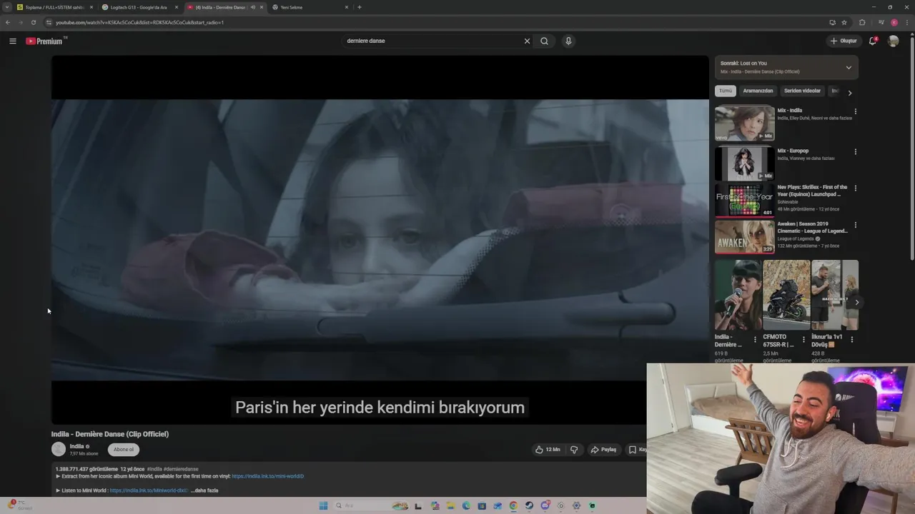Image resolution: width=915 pixels, height=514 pixels.
Task: Open the YouTube account avatar menu
Action: coord(893,41)
